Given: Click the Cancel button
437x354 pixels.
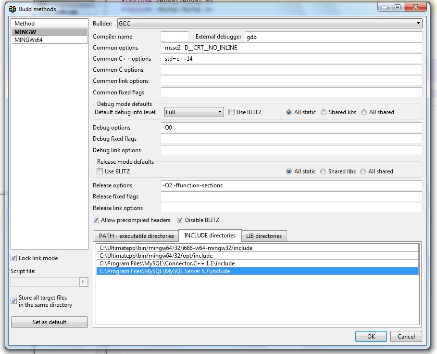Looking at the screenshot, I should click(406, 336).
